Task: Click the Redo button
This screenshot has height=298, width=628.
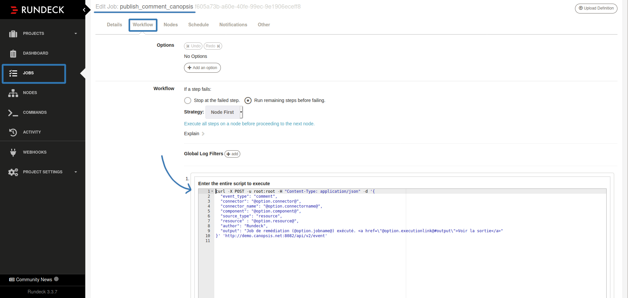Action: coord(213,46)
